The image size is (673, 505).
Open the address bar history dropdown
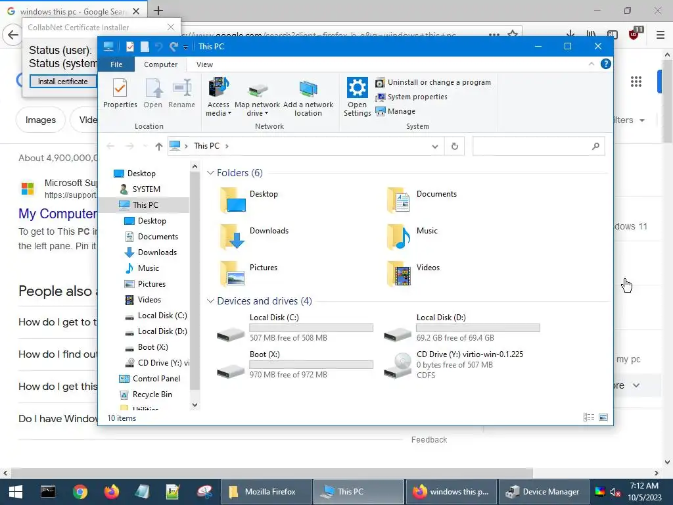tap(435, 147)
